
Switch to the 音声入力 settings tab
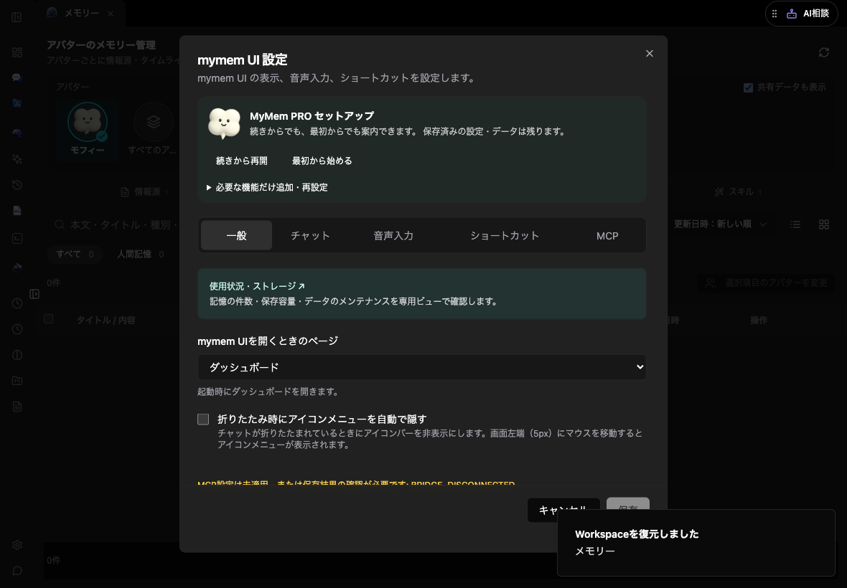click(393, 236)
